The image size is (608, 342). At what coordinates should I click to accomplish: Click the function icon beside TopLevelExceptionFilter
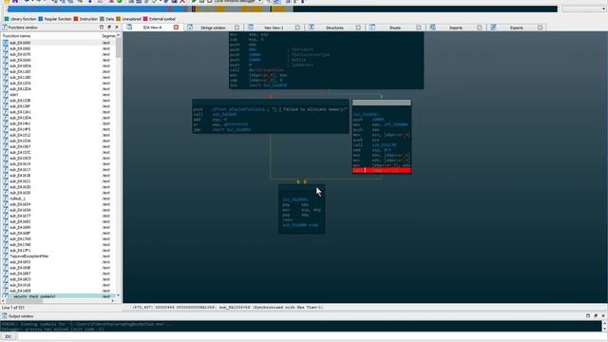(x=6, y=256)
